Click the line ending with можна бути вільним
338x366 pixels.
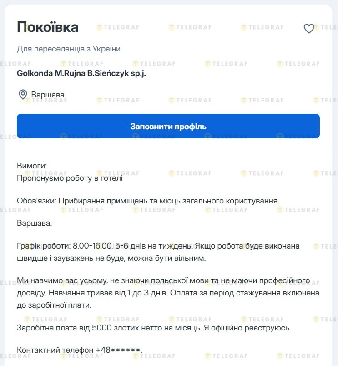pyautogui.click(x=111, y=258)
